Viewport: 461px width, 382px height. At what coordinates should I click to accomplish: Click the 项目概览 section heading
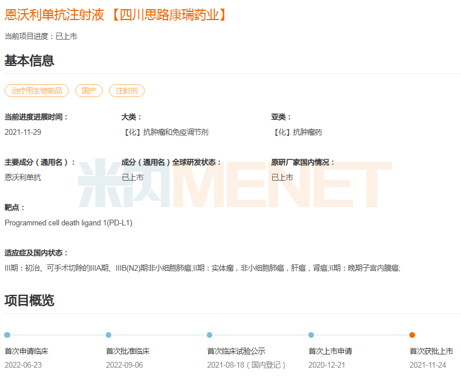(x=29, y=300)
